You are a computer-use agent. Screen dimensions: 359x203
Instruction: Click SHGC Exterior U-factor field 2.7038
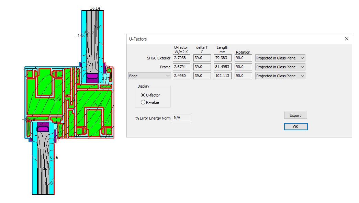(x=181, y=58)
